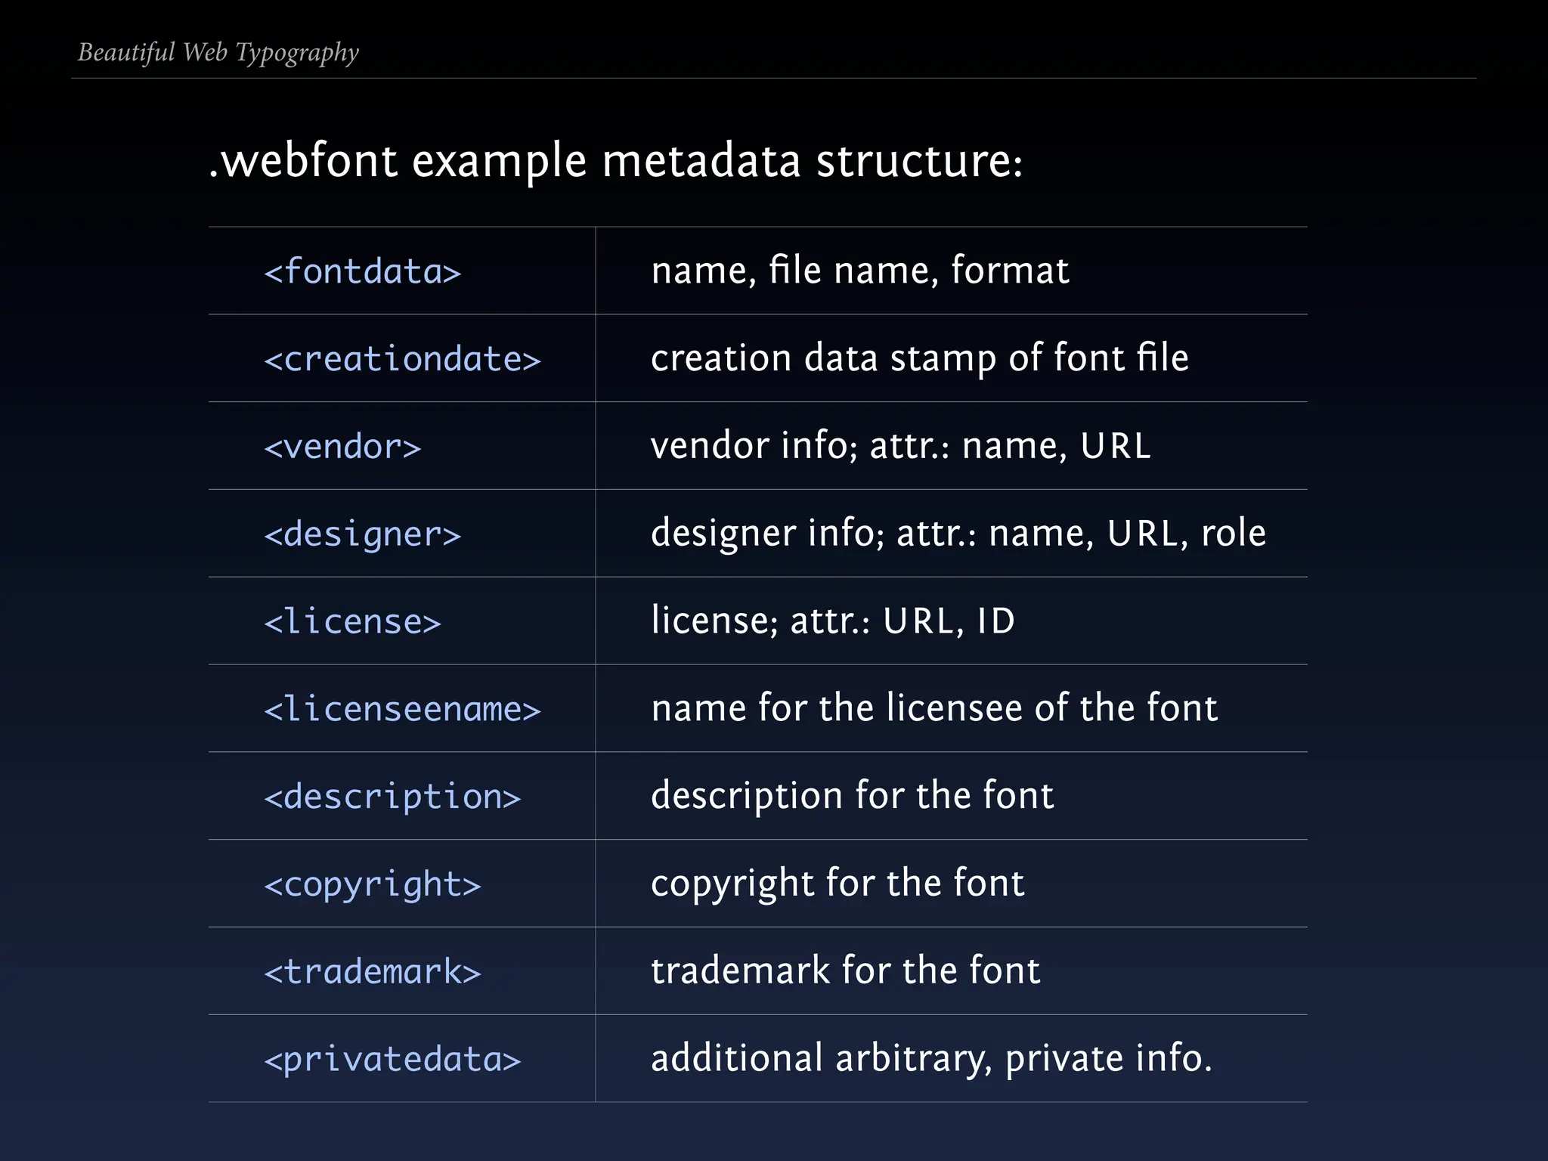The image size is (1548, 1161).
Task: Select the '.webfont example metadata structure:' title
Action: [616, 160]
